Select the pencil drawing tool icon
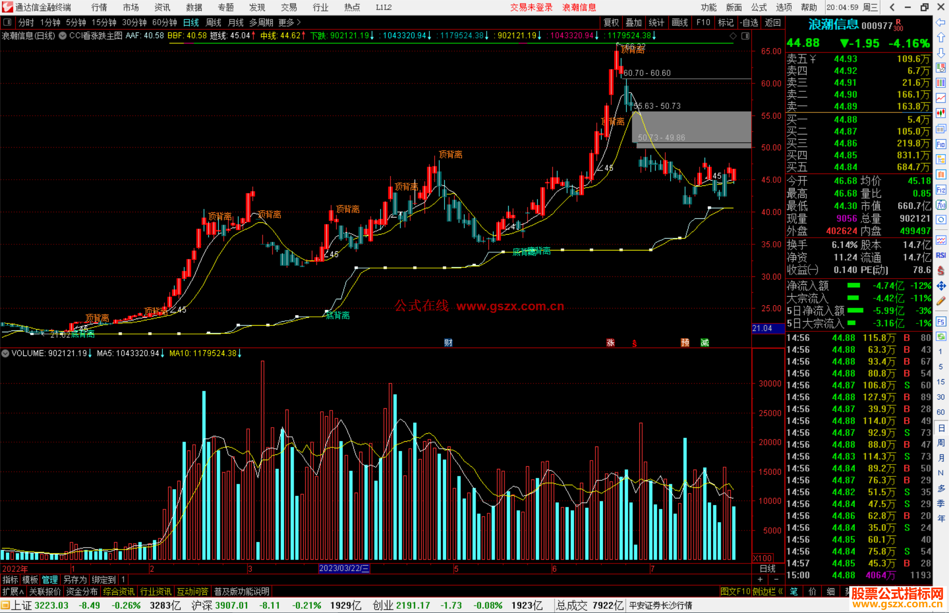The image size is (949, 613). [x=941, y=301]
